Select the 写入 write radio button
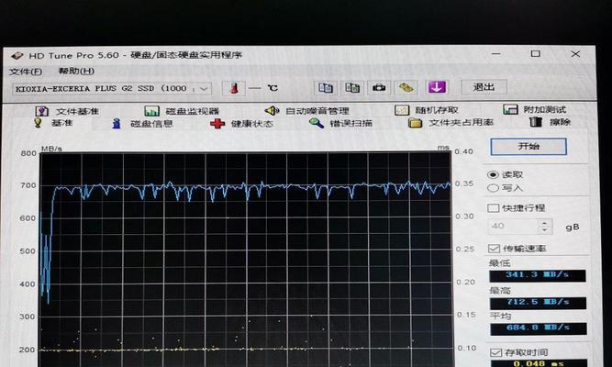The height and width of the screenshot is (367, 612). (495, 188)
